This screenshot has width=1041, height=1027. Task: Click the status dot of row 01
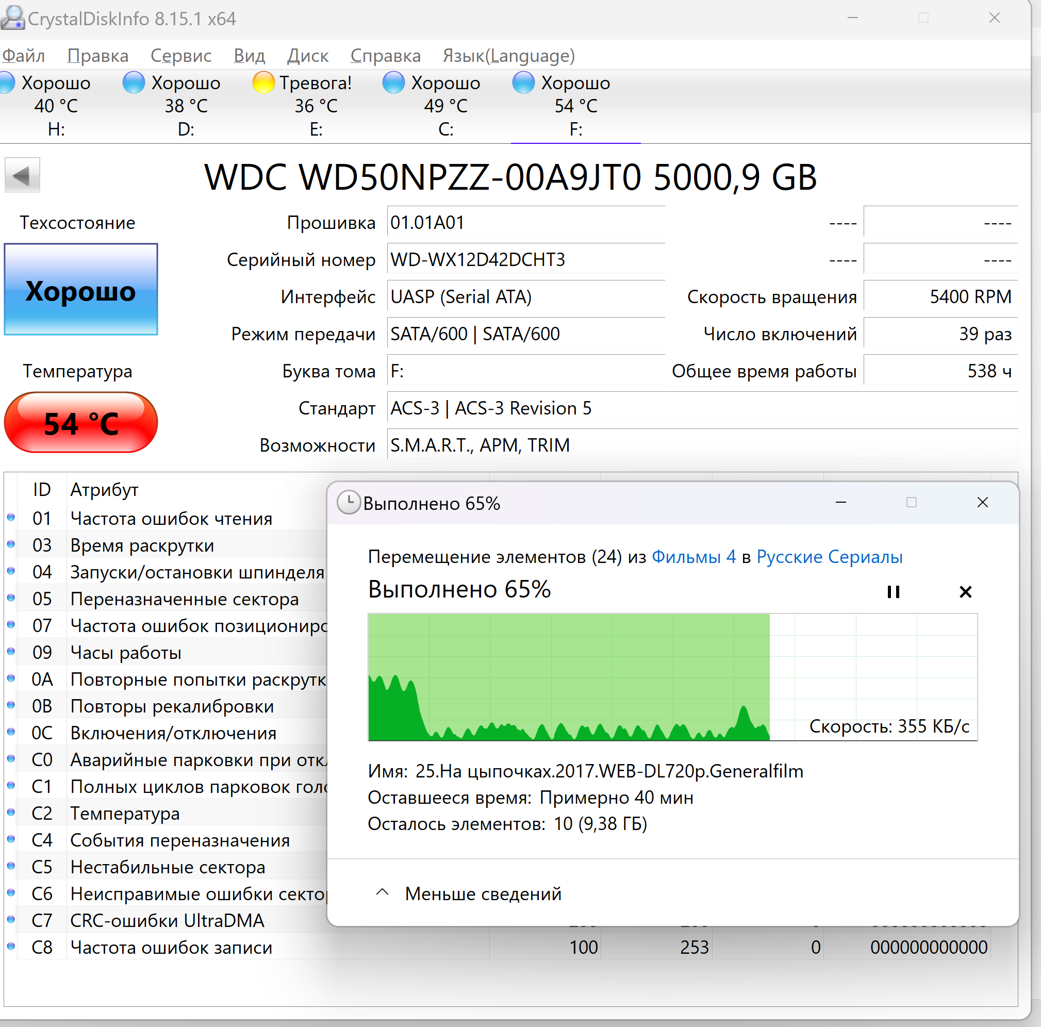(11, 517)
